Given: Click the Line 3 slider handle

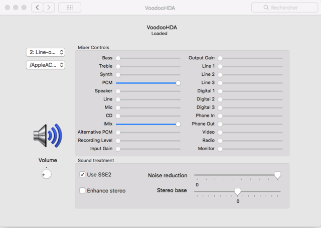Looking at the screenshot, I should (x=220, y=83).
